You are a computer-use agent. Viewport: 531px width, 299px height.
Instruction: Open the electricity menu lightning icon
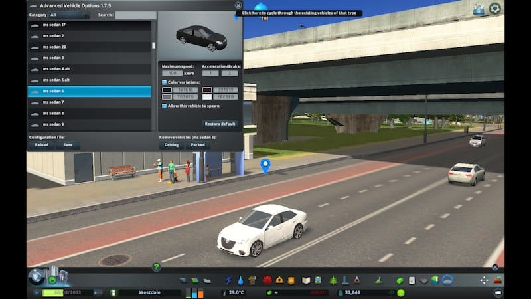click(x=229, y=280)
